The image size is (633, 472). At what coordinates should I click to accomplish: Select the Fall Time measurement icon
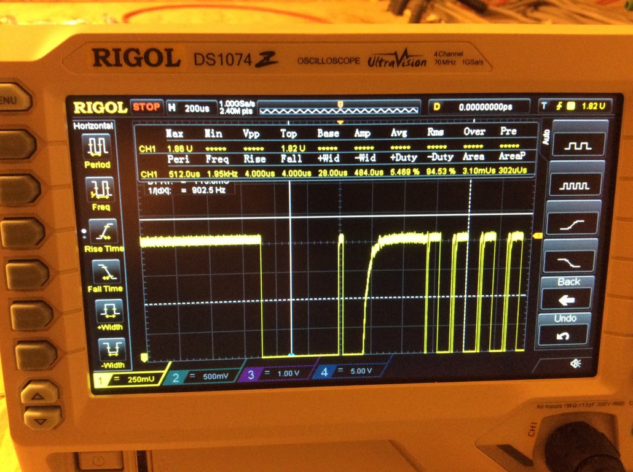point(106,271)
